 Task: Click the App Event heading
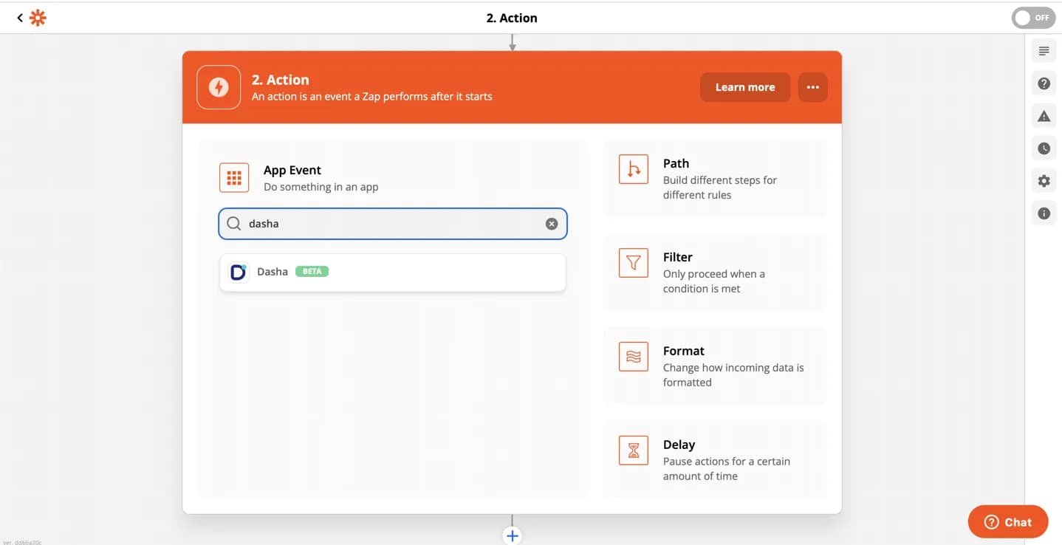[x=292, y=170]
